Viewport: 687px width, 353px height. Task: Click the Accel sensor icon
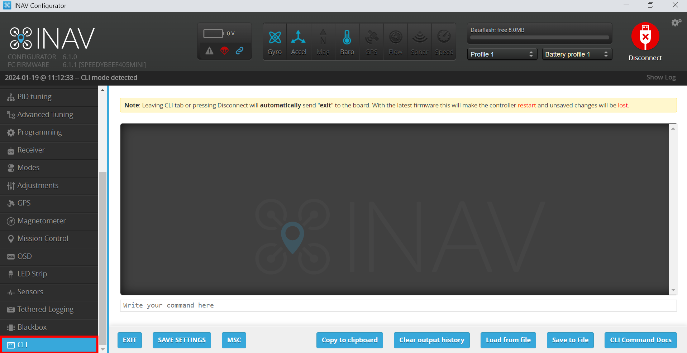tap(298, 37)
